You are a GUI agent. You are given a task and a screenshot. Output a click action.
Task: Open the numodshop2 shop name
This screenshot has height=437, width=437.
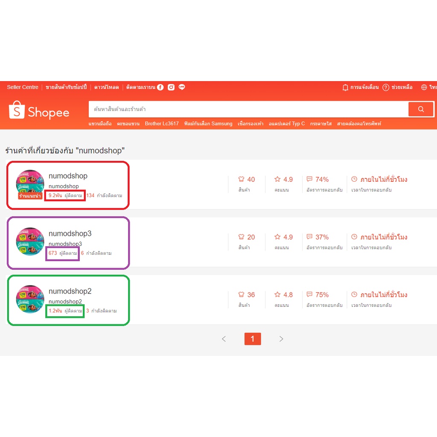click(70, 291)
